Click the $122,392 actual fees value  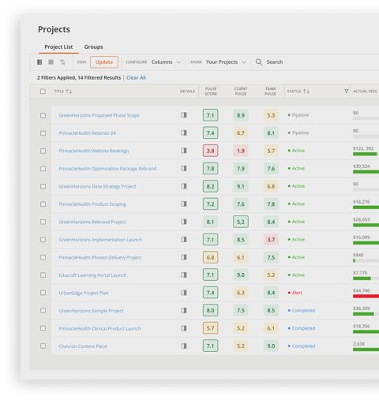[x=363, y=148]
